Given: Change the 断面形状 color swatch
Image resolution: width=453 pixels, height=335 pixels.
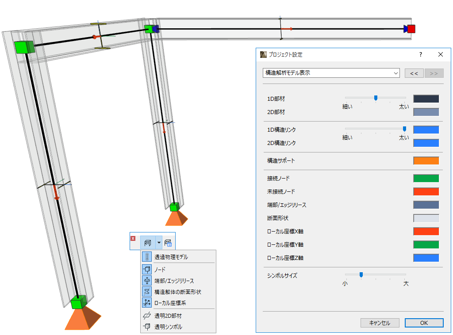Looking at the screenshot, I should 426,218.
